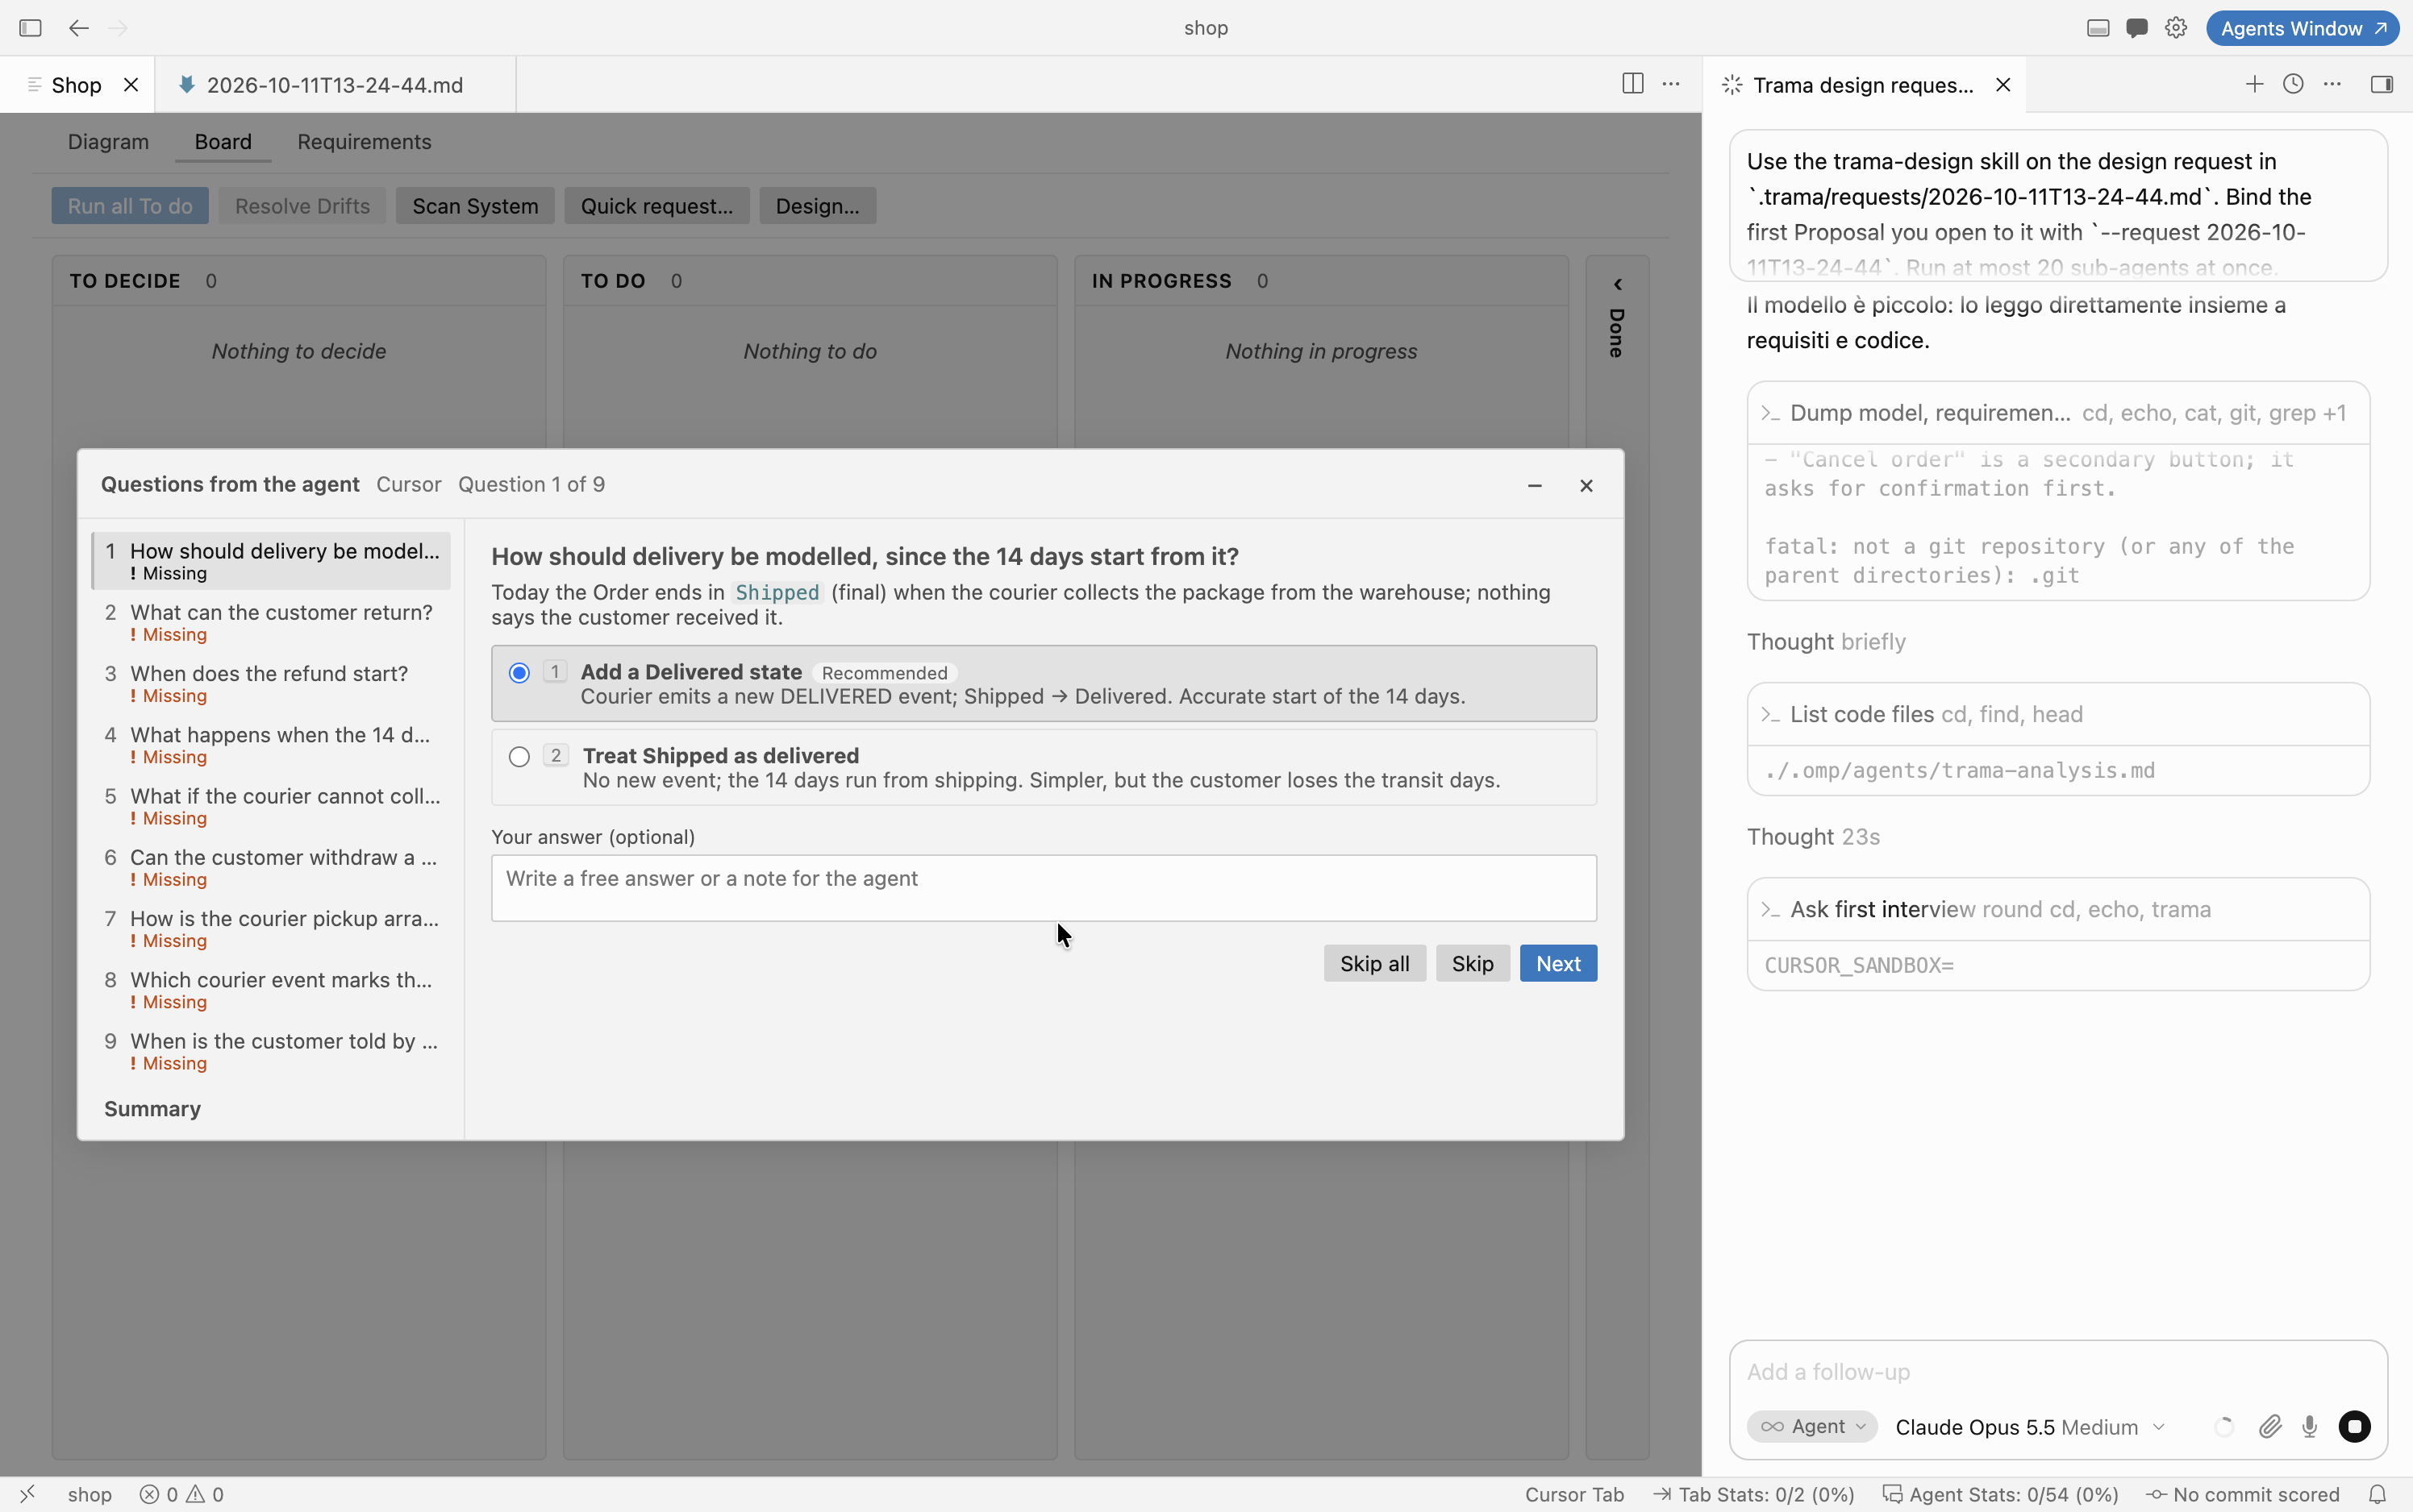
Task: Click the Design... button
Action: click(x=816, y=206)
